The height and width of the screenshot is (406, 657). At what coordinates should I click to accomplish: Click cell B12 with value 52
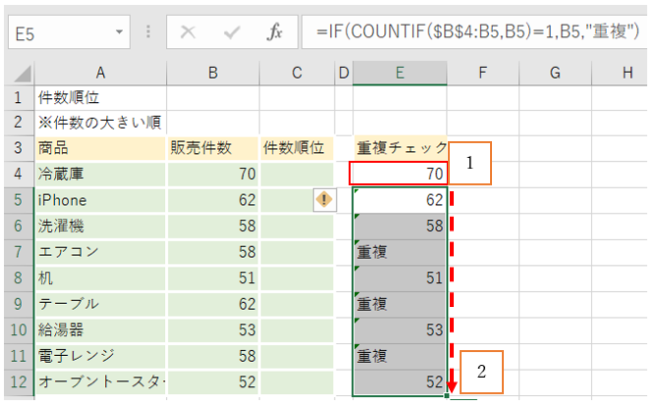212,382
